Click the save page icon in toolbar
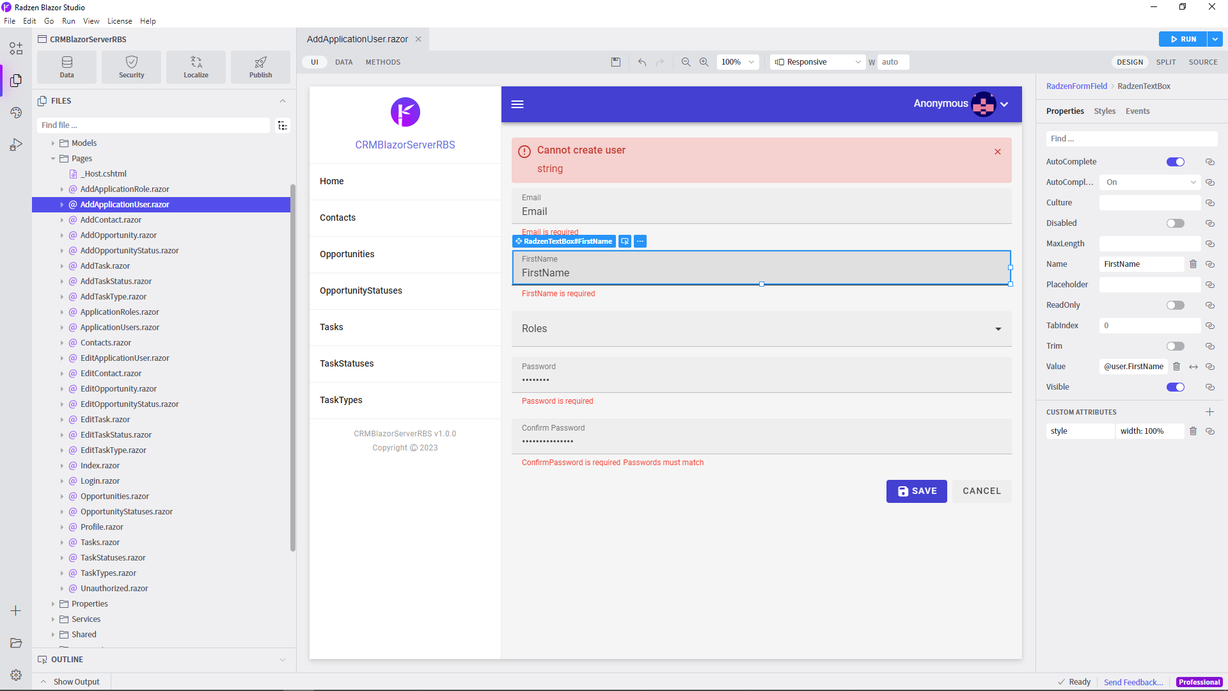The image size is (1228, 691). tap(616, 62)
